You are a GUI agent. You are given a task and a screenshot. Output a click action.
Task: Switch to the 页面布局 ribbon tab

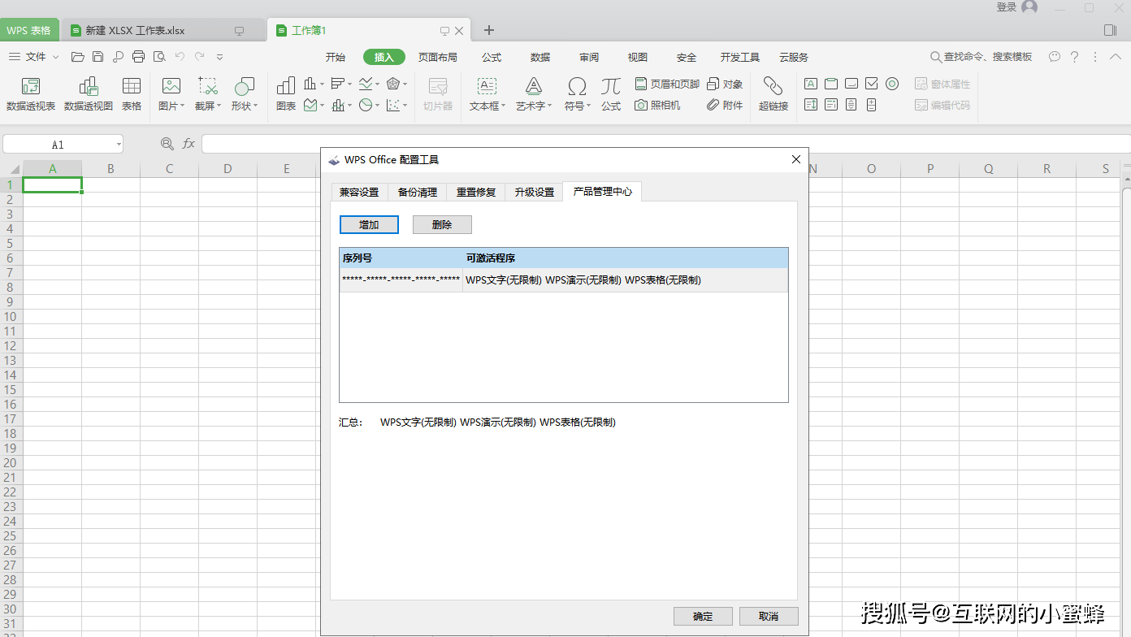[x=437, y=57]
